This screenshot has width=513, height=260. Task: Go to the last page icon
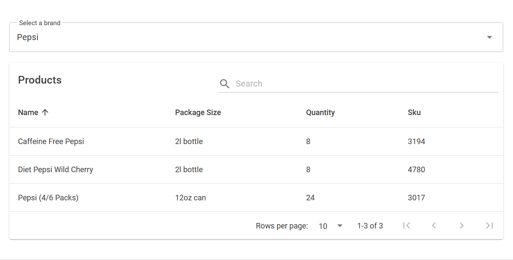click(x=489, y=225)
